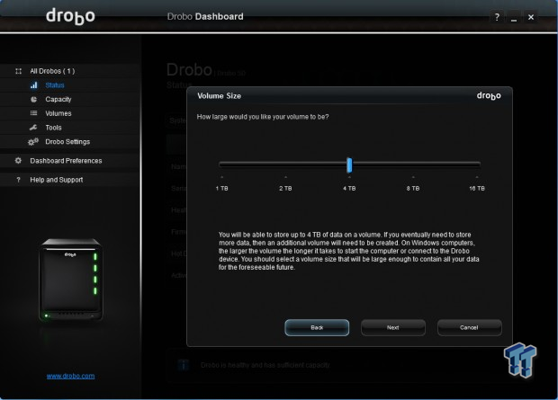The image size is (558, 400).
Task: Click the Drobo Settings gears icon
Action: [33, 141]
